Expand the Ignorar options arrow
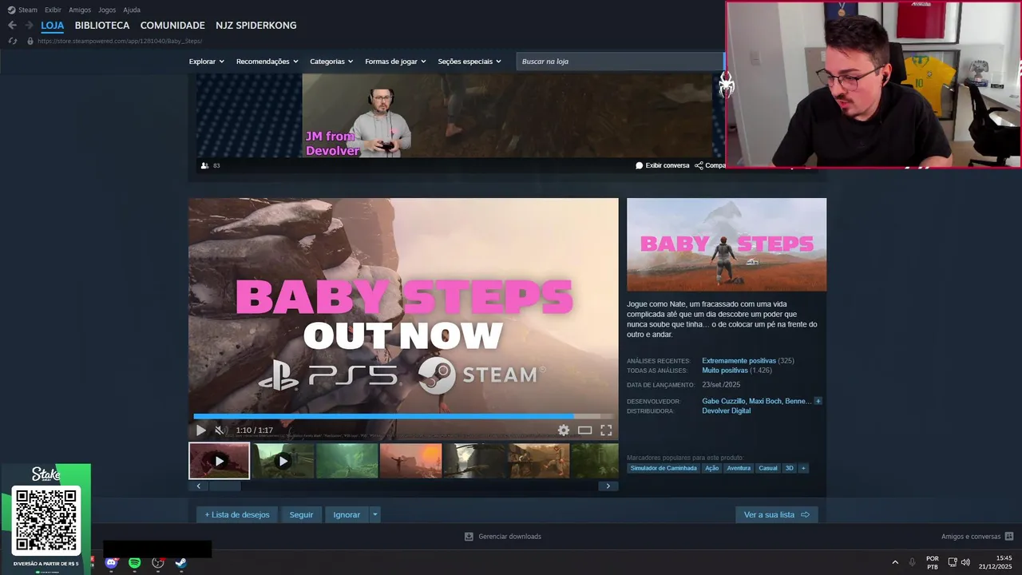Image resolution: width=1022 pixels, height=575 pixels. pyautogui.click(x=375, y=515)
